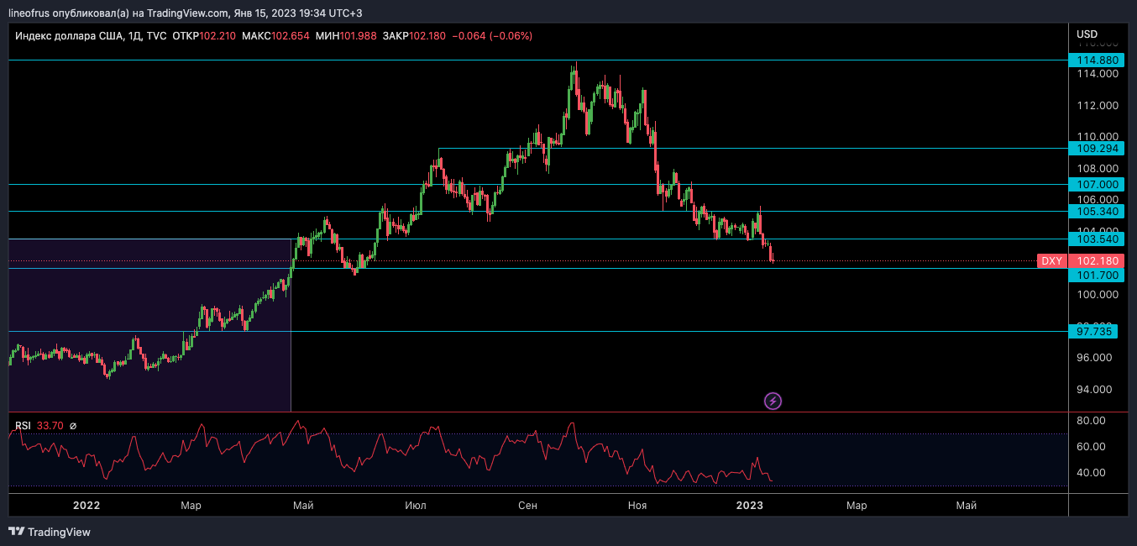Click the МИН 101.988 low value
This screenshot has height=546, width=1137.
(346, 36)
